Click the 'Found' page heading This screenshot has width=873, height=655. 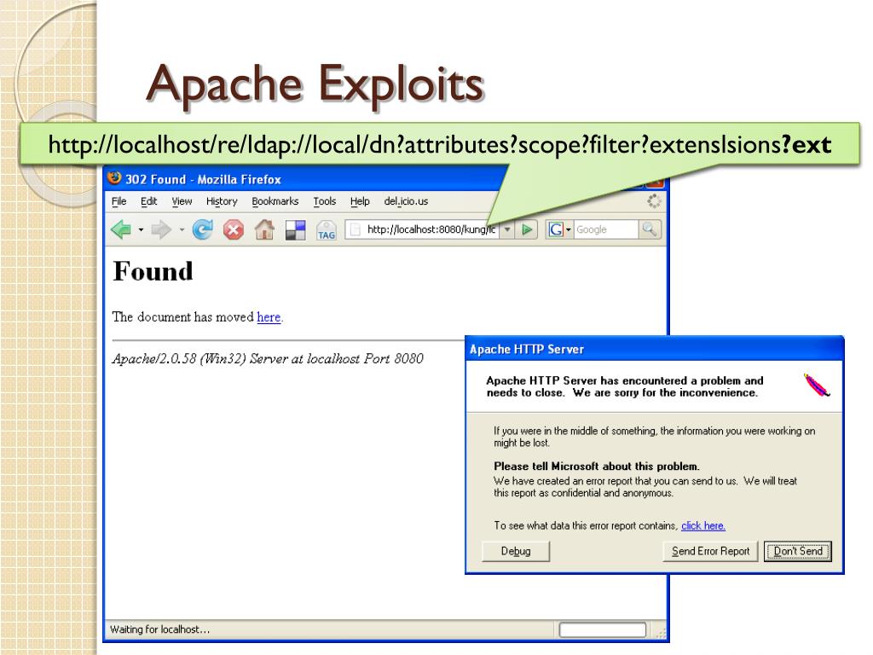[153, 271]
